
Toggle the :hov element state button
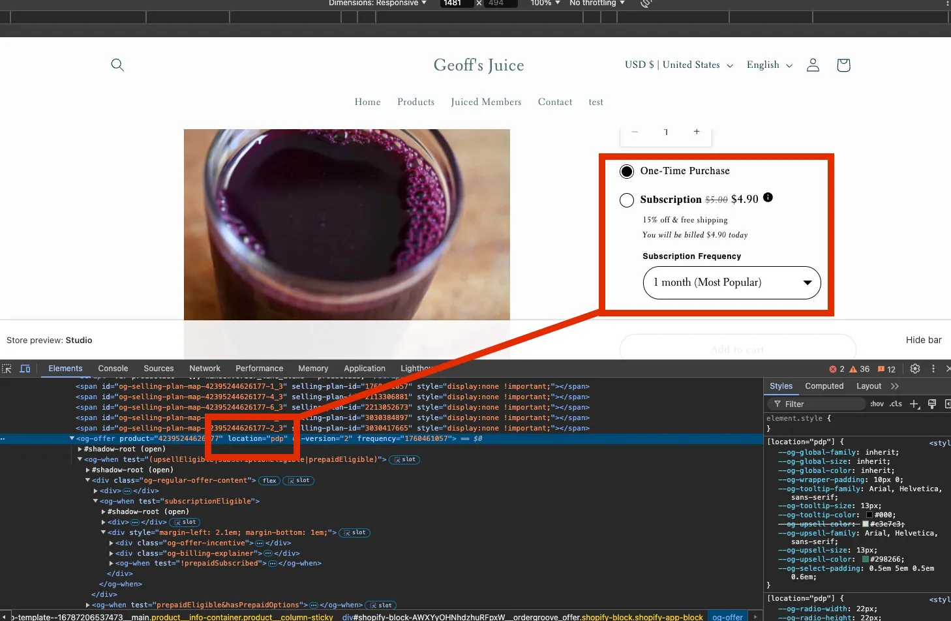(877, 404)
